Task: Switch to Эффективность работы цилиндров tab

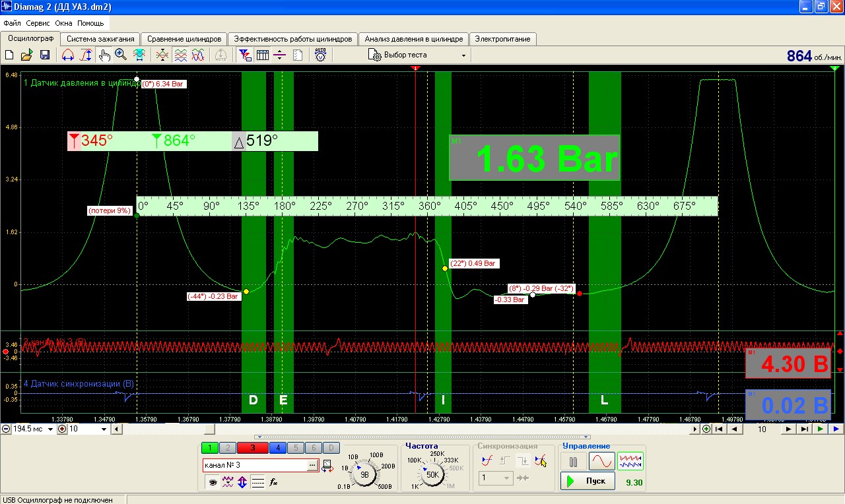Action: click(293, 39)
